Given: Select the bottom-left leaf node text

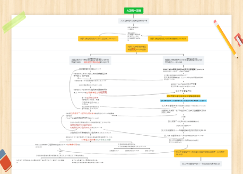Looking at the screenshot, I should pos(41,161).
